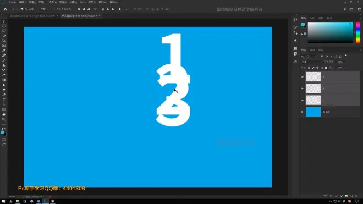Open the Fill value dropdown
This screenshot has width=363, height=204.
coord(345,68)
